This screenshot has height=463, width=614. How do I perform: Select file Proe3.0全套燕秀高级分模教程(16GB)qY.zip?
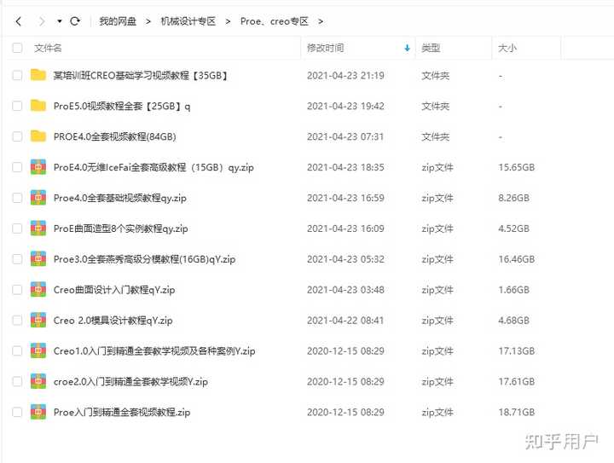tap(144, 259)
